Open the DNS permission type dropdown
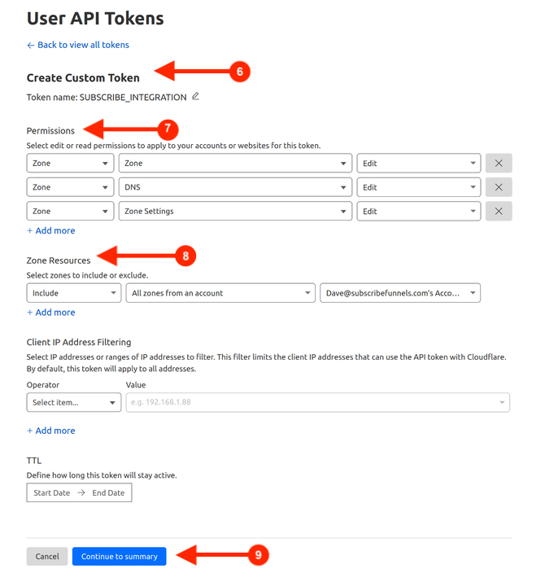This screenshot has width=545, height=586. click(235, 187)
